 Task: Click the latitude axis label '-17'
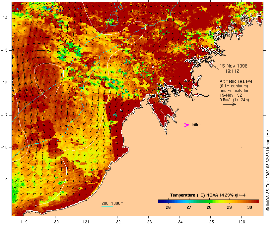click(x=4, y=115)
